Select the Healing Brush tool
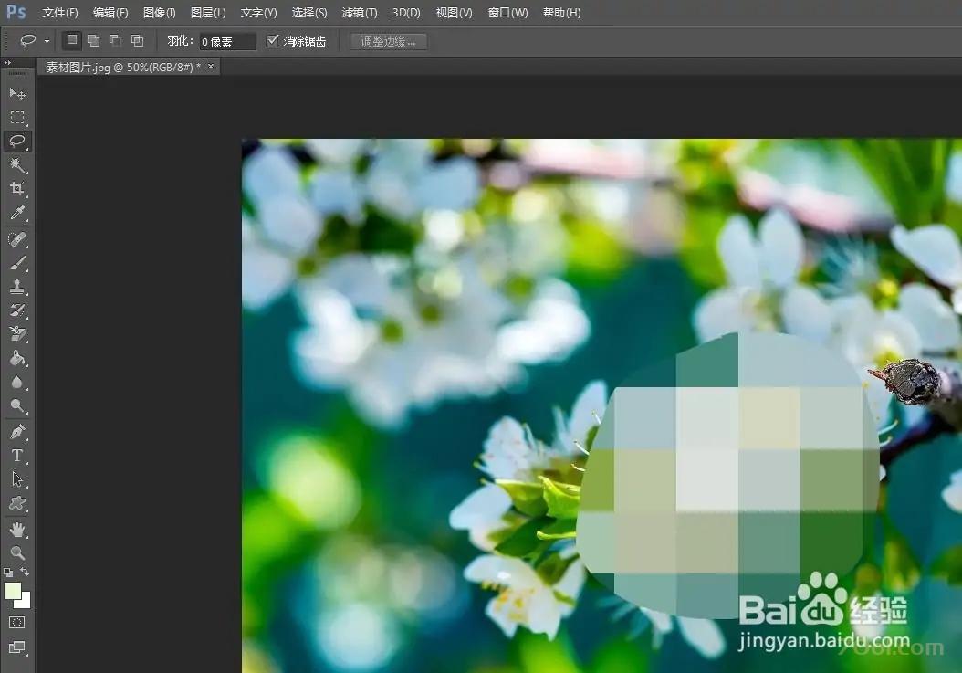962x673 pixels. click(17, 239)
